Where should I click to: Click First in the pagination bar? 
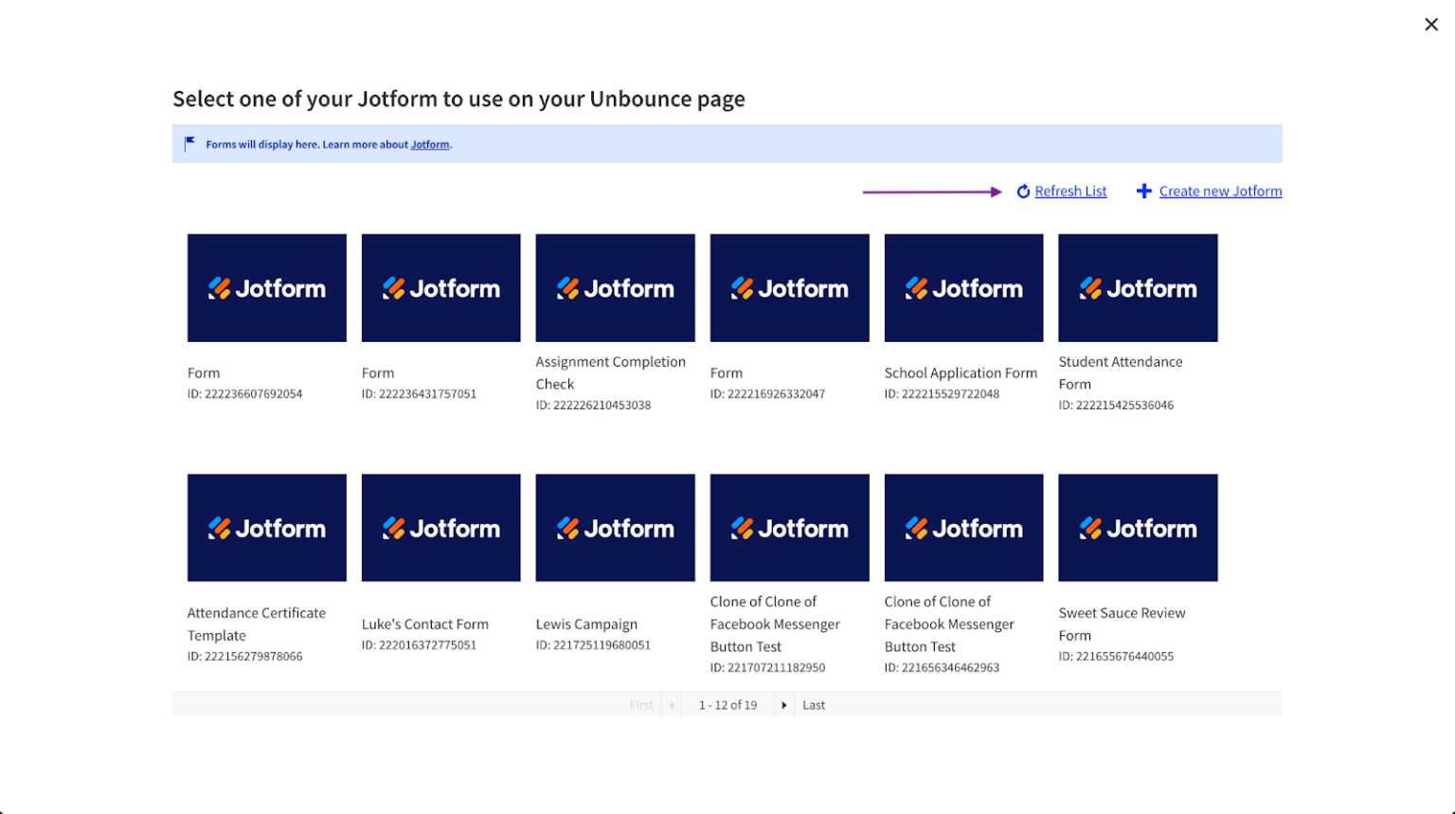(641, 705)
